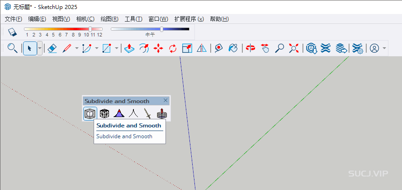Select the Orbit camera tool
402x190 pixels.
251,48
